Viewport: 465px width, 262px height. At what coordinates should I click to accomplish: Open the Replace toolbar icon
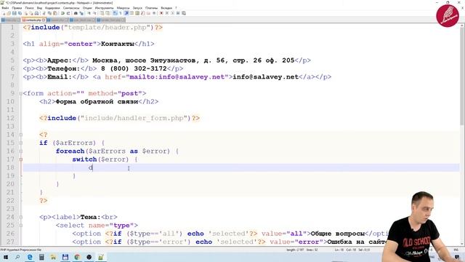coord(81,13)
